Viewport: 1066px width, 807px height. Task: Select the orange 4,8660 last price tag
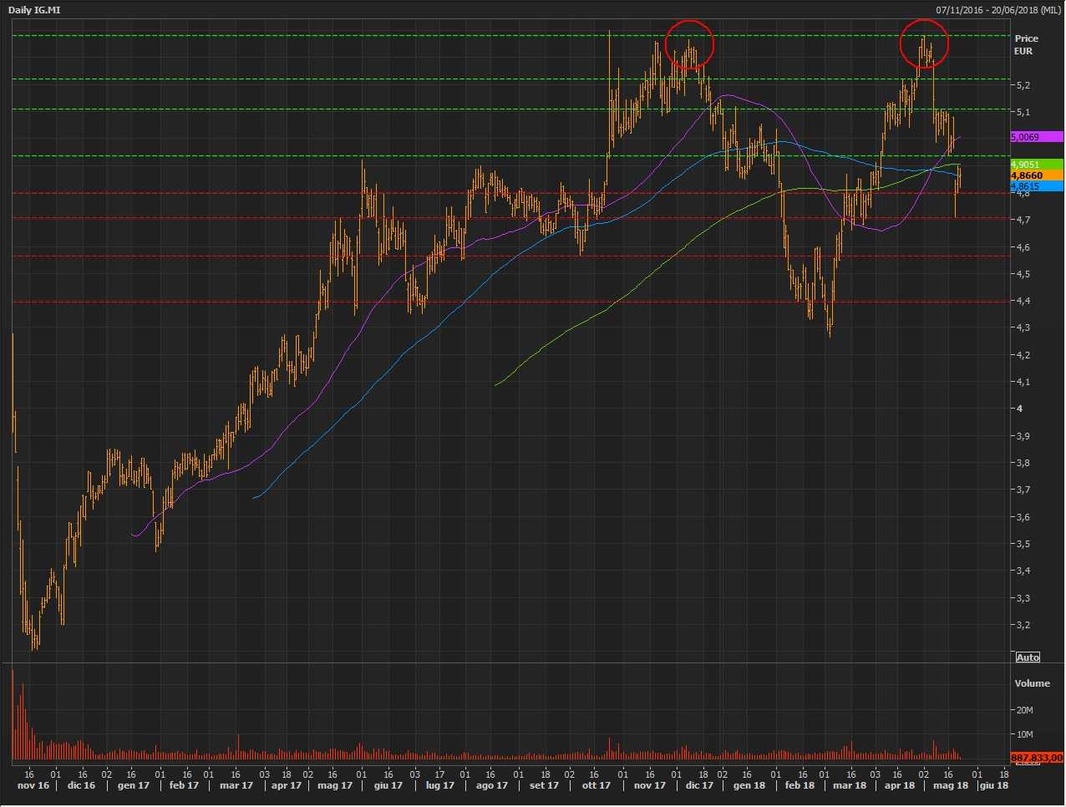coord(1037,175)
